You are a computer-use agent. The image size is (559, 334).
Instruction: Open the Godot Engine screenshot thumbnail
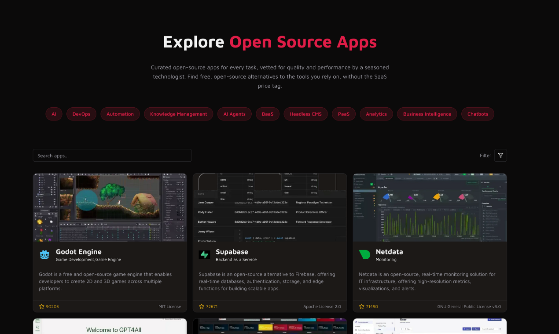[110, 207]
